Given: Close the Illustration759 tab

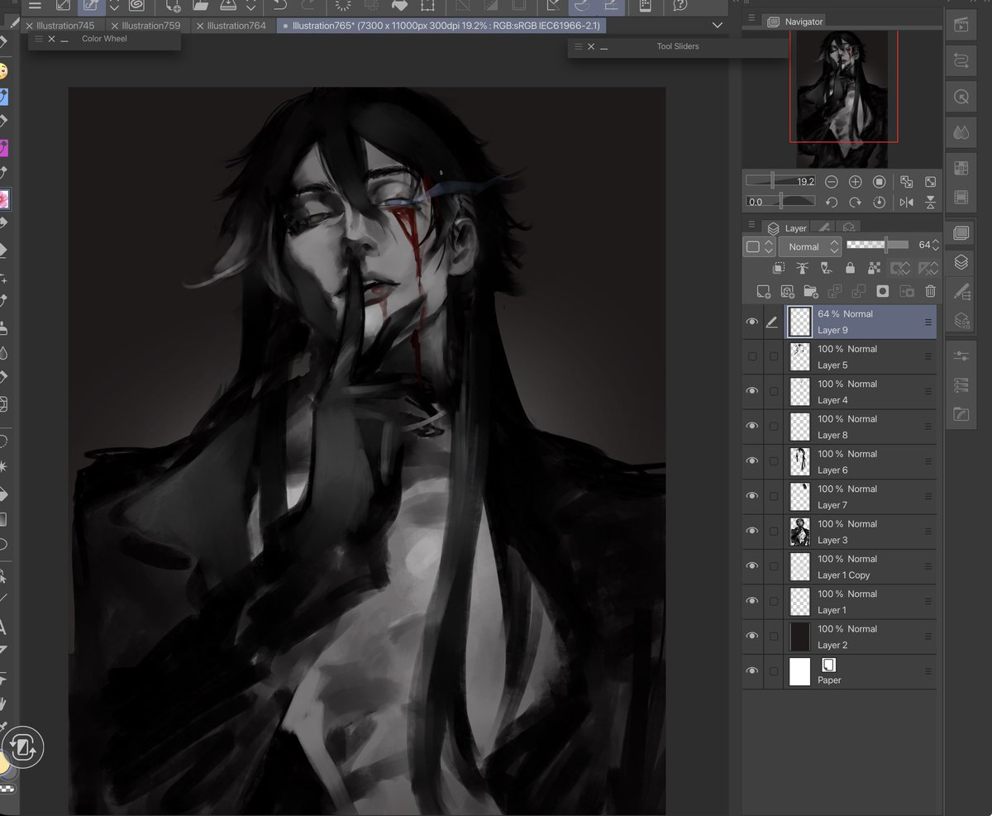Looking at the screenshot, I should (x=115, y=26).
